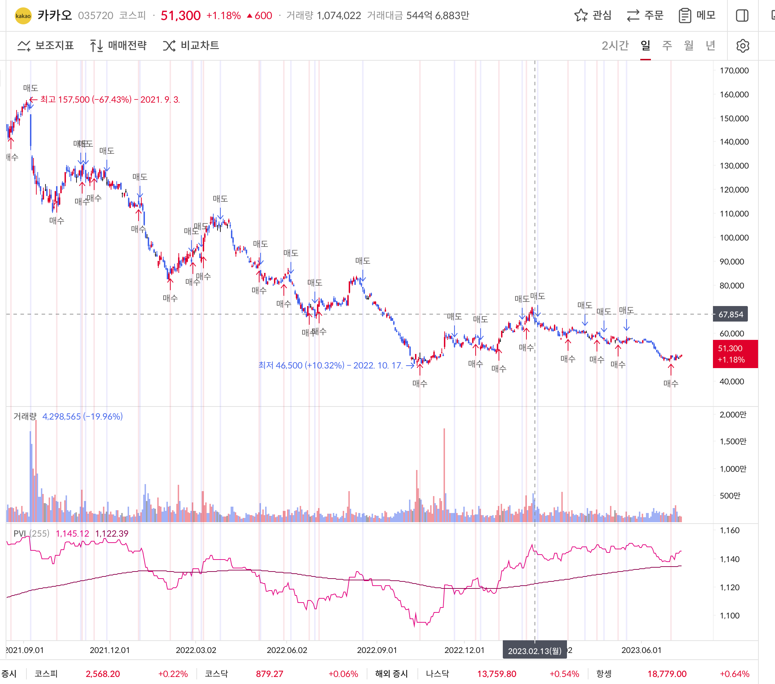Click the KOSPI value 2,568.20
The width and height of the screenshot is (775, 684).
point(103,673)
